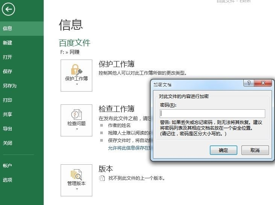Image resolution: width=275 pixels, height=205 pixels.
Task: Click the 允许将此信息保存在 link
Action: click(129, 148)
